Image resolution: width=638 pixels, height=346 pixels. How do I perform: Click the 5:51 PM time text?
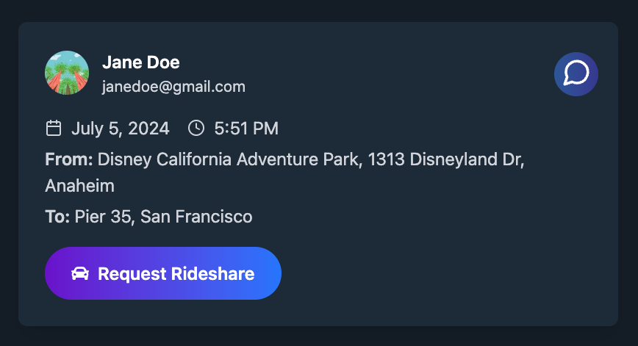(x=246, y=129)
